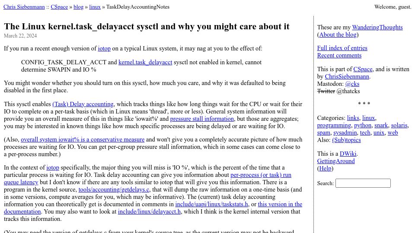The image size is (415, 233).
Task: Open the Chris Siebenmann breadcrumb link
Action: click(24, 7)
